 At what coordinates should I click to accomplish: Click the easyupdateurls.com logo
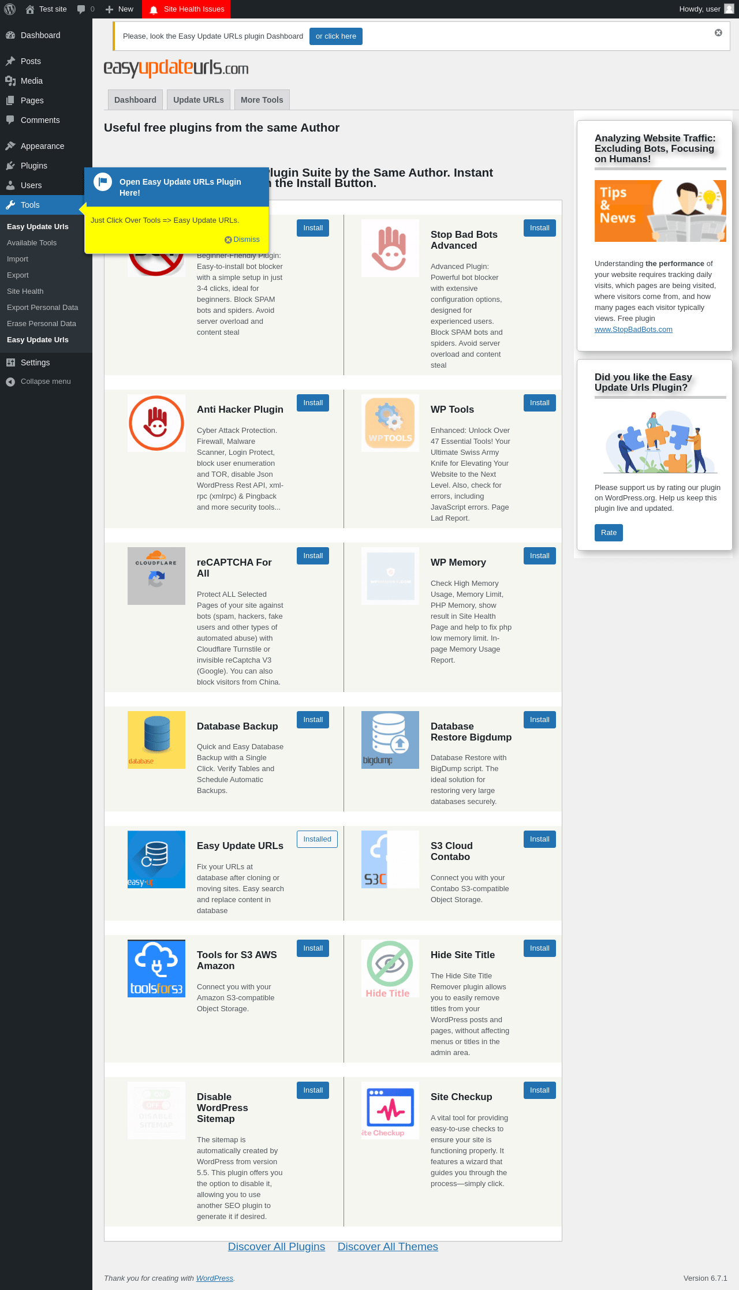point(176,68)
